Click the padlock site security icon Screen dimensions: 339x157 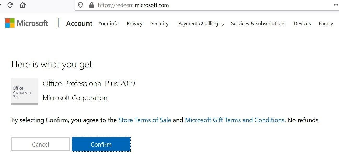pos(91,5)
